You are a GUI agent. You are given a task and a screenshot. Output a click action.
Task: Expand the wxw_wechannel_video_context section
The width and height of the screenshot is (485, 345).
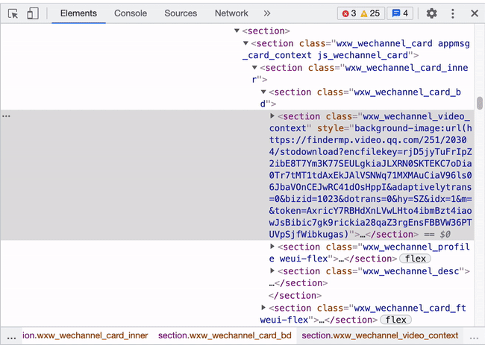coord(272,115)
